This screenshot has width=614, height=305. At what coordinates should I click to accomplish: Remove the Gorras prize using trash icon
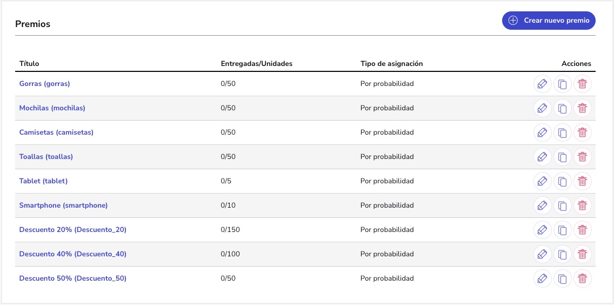coord(582,84)
